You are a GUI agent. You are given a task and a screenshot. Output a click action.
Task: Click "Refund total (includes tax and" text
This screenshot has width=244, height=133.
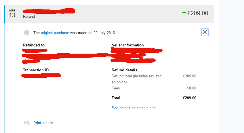pyautogui.click(x=136, y=76)
